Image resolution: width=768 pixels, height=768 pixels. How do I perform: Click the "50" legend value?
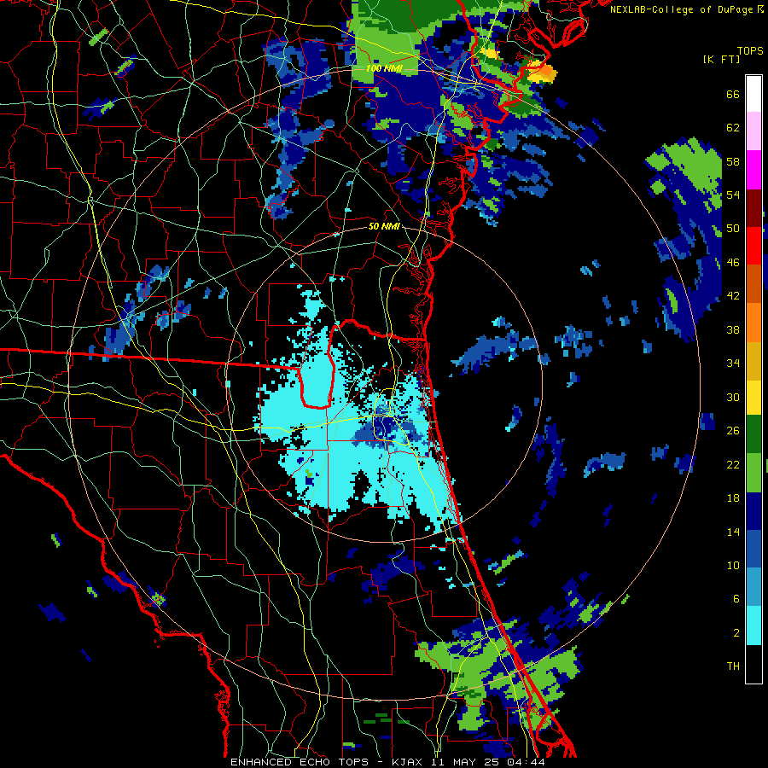point(733,229)
